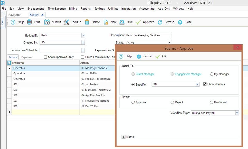Select the My Manager radio button
Screen dimensions: 248x149
coord(212,74)
